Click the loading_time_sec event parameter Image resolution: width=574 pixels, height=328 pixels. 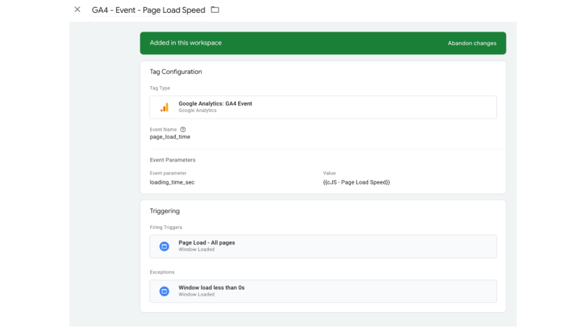(x=171, y=182)
